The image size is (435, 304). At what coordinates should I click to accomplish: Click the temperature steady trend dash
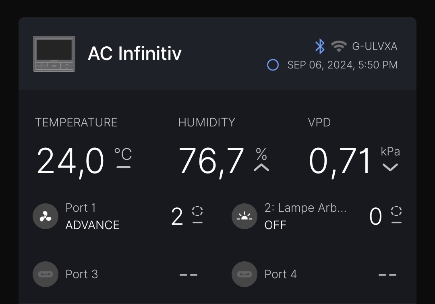coord(123,167)
